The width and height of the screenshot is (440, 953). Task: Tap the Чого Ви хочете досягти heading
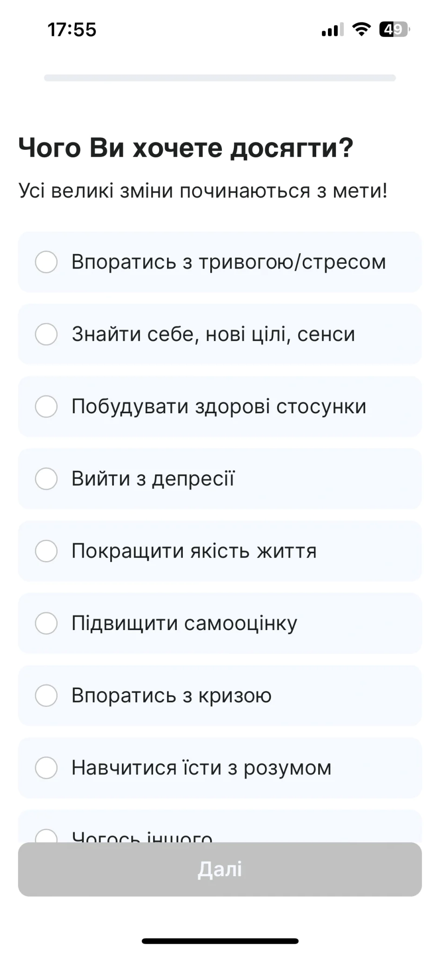tap(186, 148)
